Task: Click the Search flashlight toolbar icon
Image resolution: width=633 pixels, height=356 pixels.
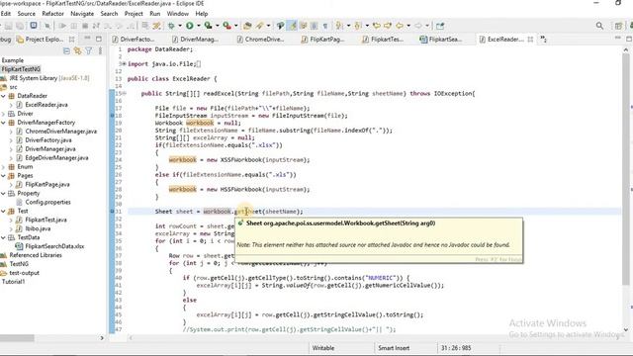Action: pos(259,26)
